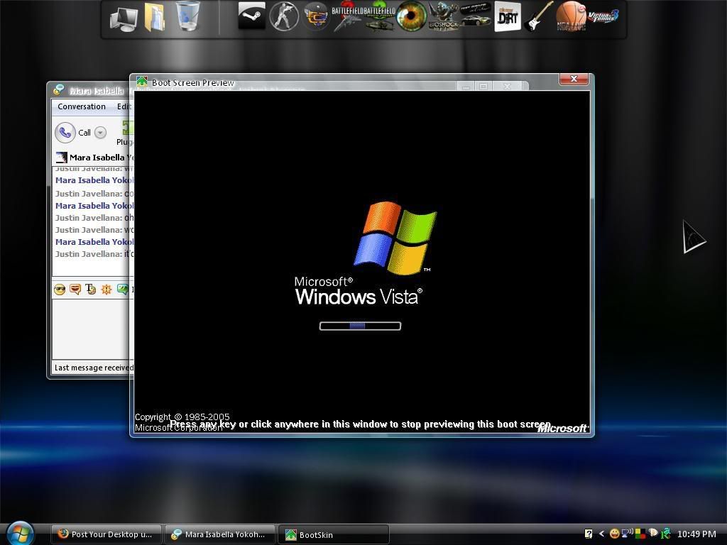Viewport: 727px width, 545px height.
Task: Click the nudge icon in messenger
Action: [x=106, y=290]
